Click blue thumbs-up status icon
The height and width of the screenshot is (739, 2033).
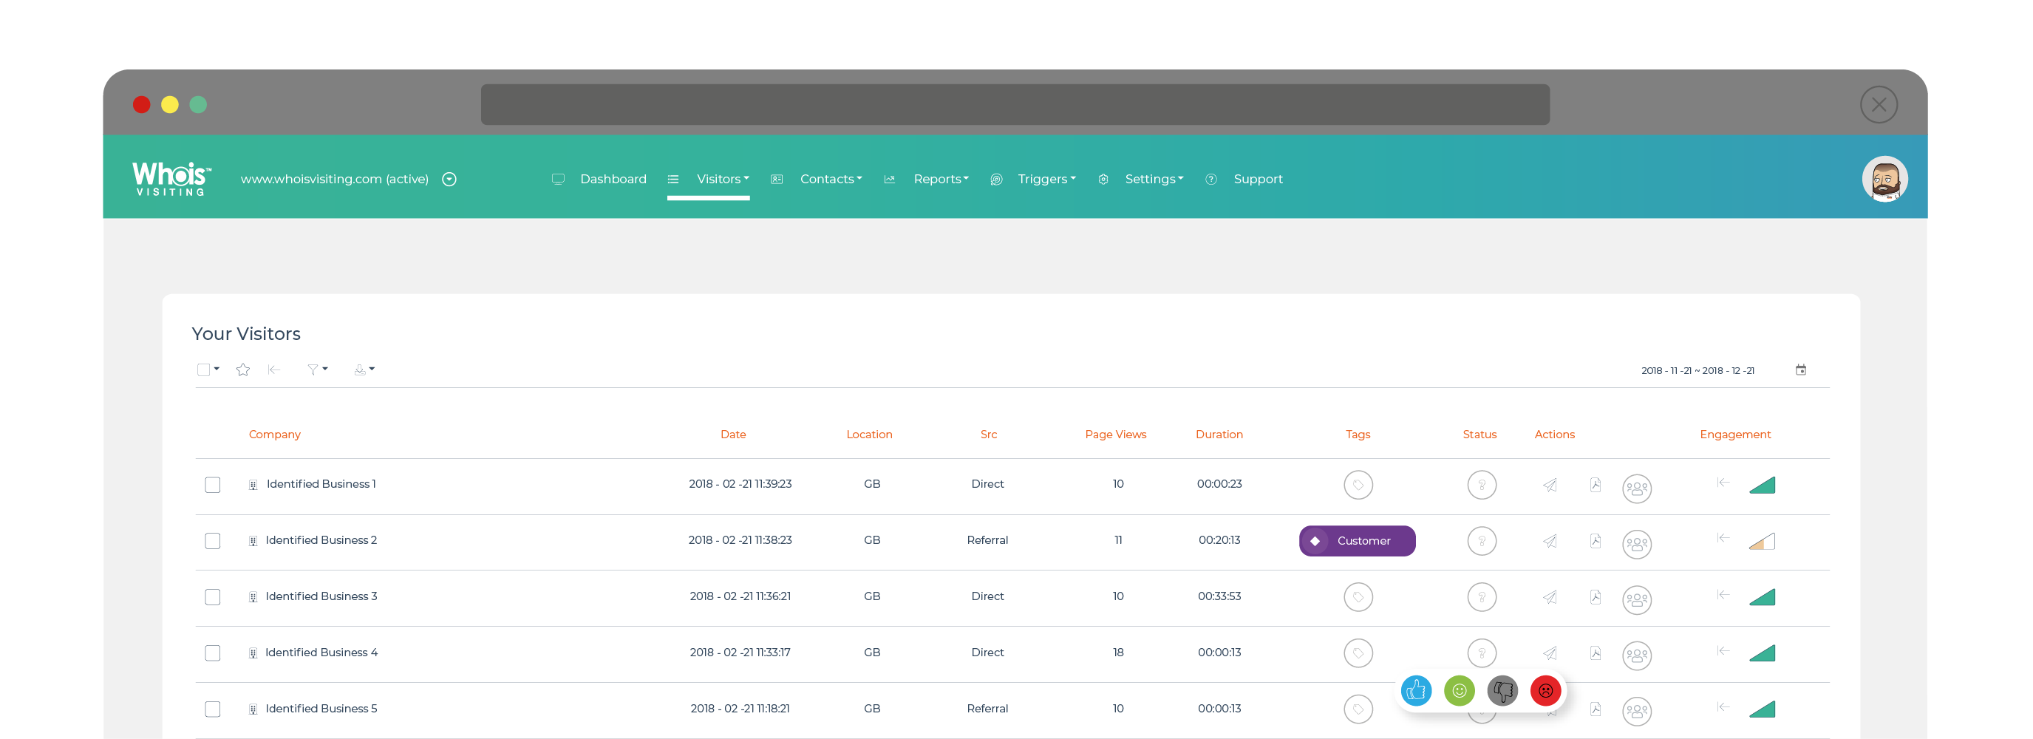(1416, 691)
